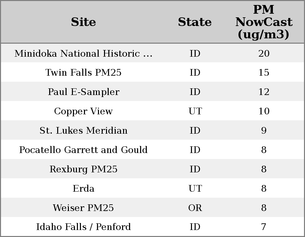The height and width of the screenshot is (237, 305).
Task: Click the OR state cell for Weiser
Action: (195, 208)
